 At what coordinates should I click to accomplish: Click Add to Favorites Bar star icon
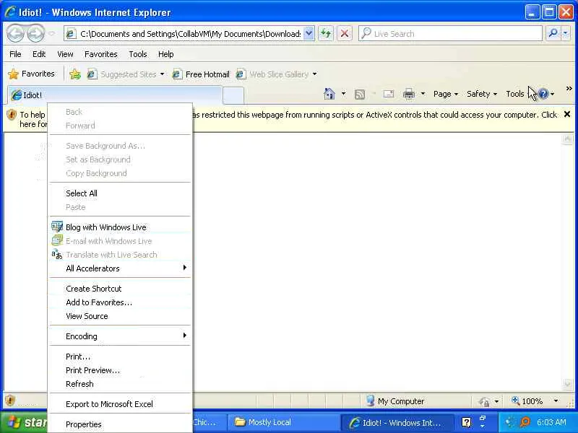click(x=75, y=74)
